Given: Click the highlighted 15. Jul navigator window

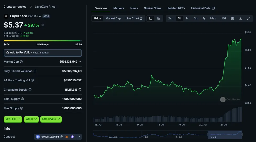Looking at the screenshot, I should pyautogui.click(x=225, y=135).
